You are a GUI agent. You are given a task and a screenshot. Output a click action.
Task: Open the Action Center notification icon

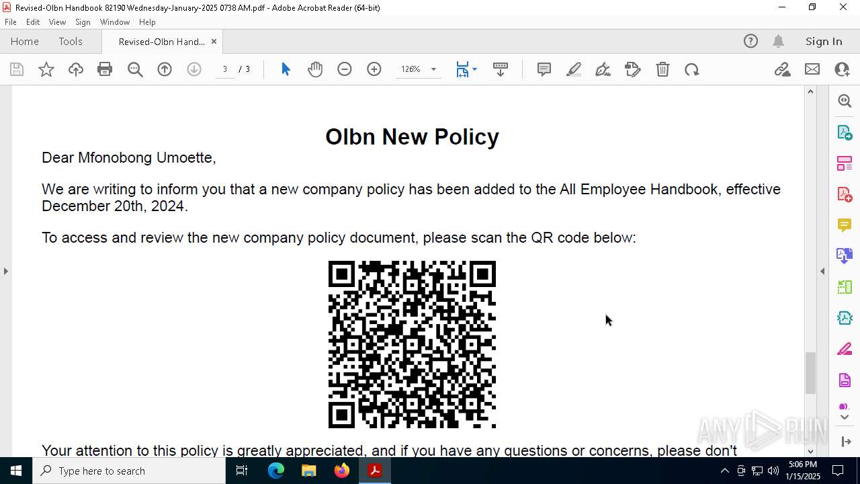click(x=838, y=471)
